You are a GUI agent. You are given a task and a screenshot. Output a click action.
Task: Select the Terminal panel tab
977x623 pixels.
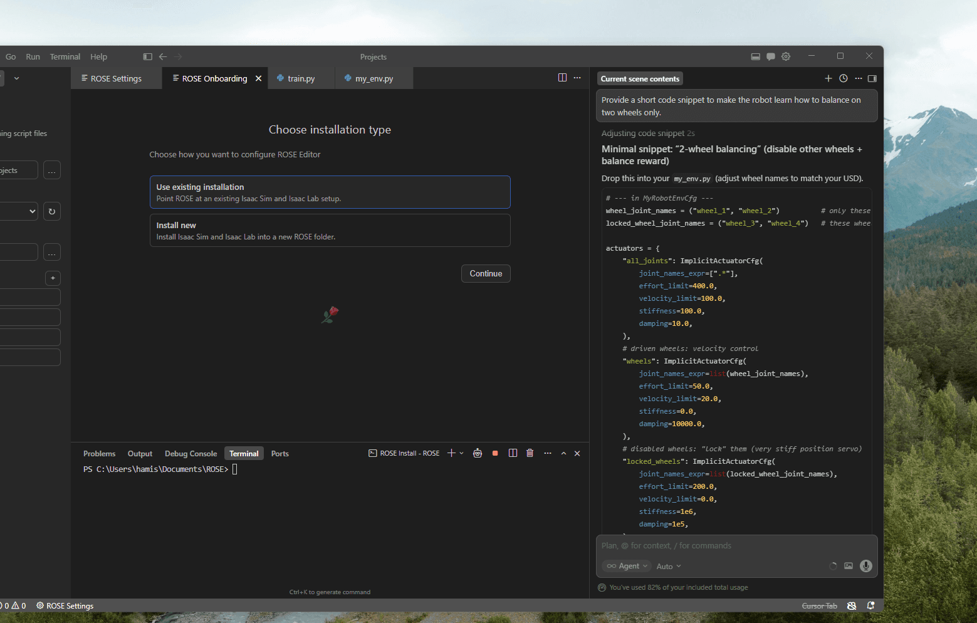click(x=244, y=454)
